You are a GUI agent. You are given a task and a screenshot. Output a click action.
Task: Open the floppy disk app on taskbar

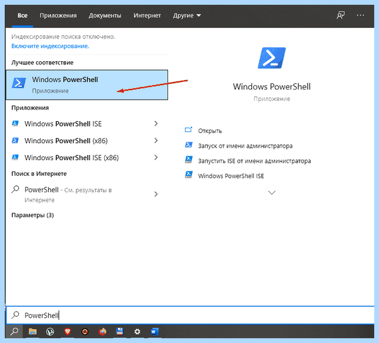pos(119,332)
